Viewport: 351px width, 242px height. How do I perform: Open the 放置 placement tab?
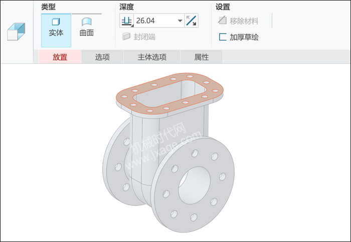point(60,57)
